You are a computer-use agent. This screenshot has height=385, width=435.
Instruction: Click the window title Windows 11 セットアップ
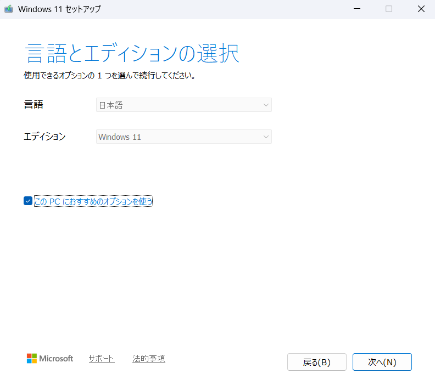tap(59, 9)
